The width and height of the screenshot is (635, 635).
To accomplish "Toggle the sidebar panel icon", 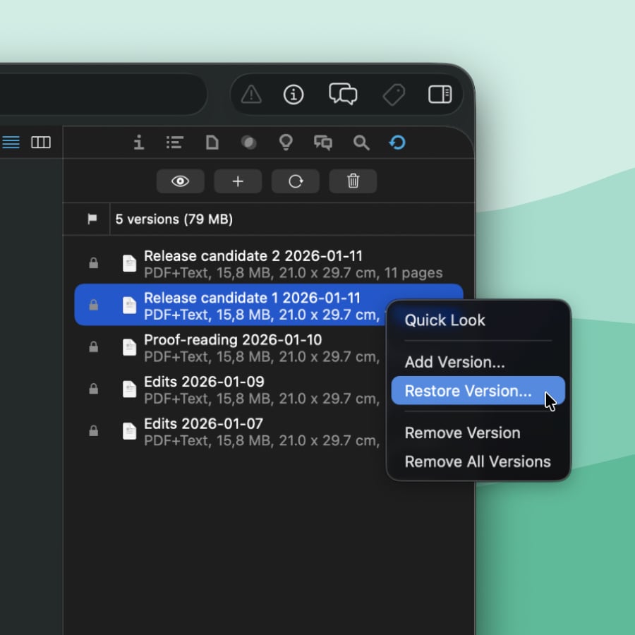I will [x=440, y=95].
